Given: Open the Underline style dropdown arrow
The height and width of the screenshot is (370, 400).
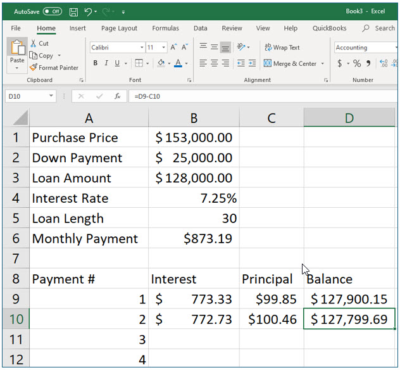Looking at the screenshot, I should click(x=126, y=63).
